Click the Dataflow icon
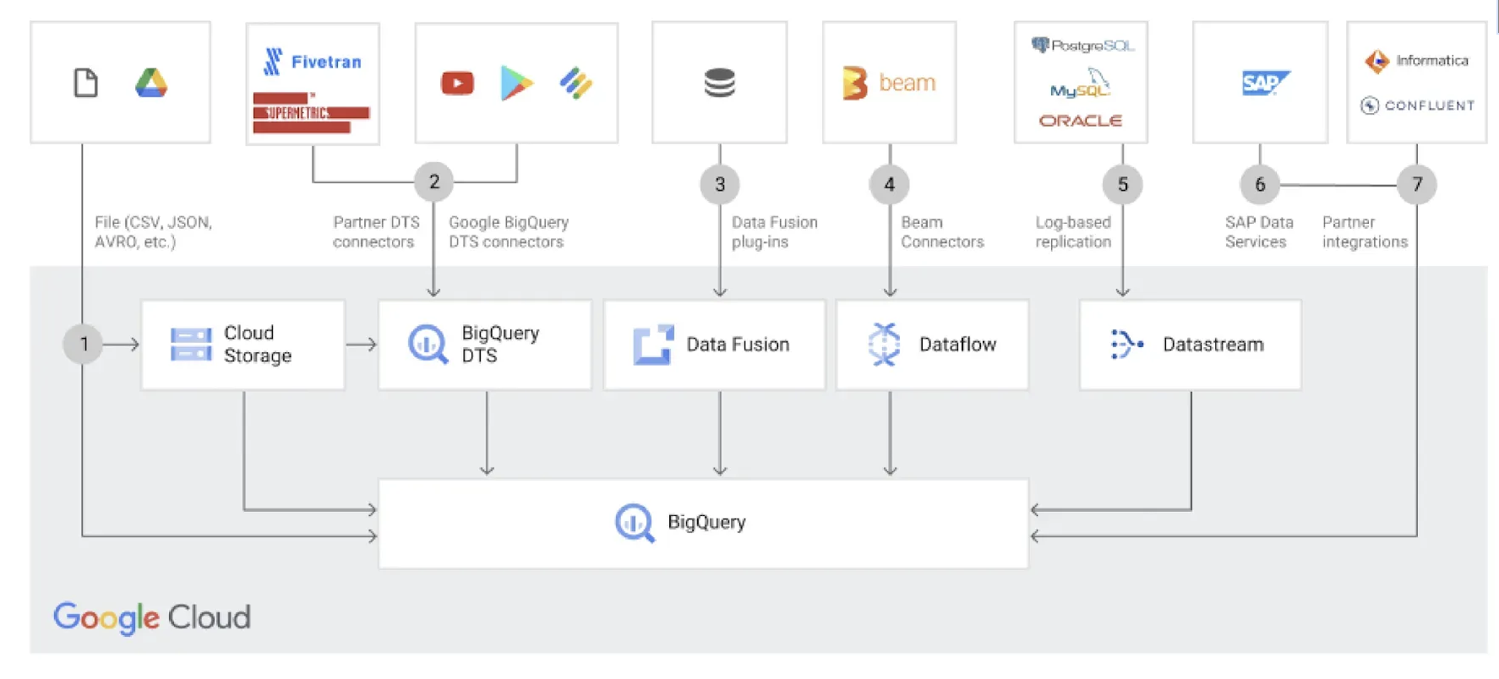This screenshot has height=679, width=1499. [885, 345]
